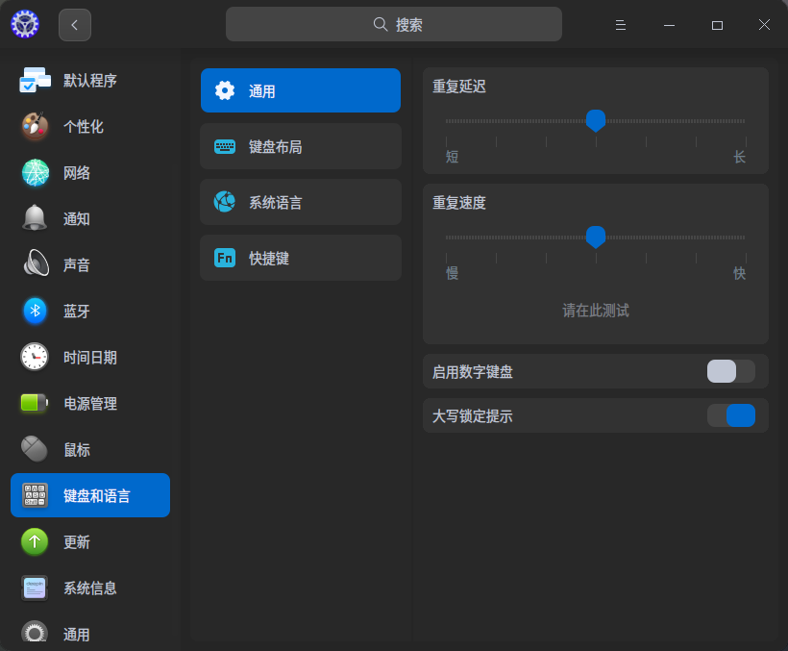Select the Mouse (鼠标) icon
The width and height of the screenshot is (788, 651).
pyautogui.click(x=36, y=449)
